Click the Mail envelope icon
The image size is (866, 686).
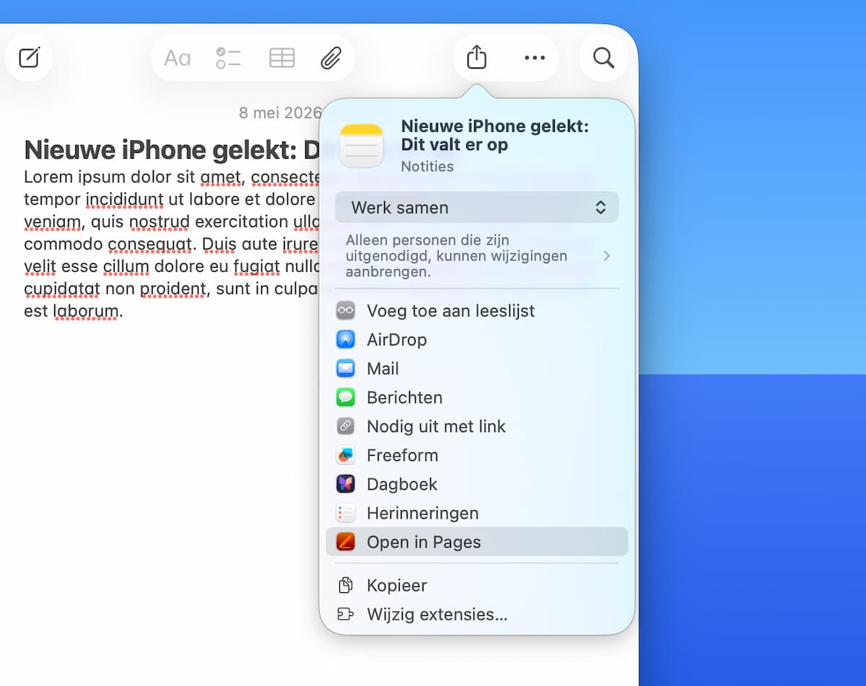(346, 369)
